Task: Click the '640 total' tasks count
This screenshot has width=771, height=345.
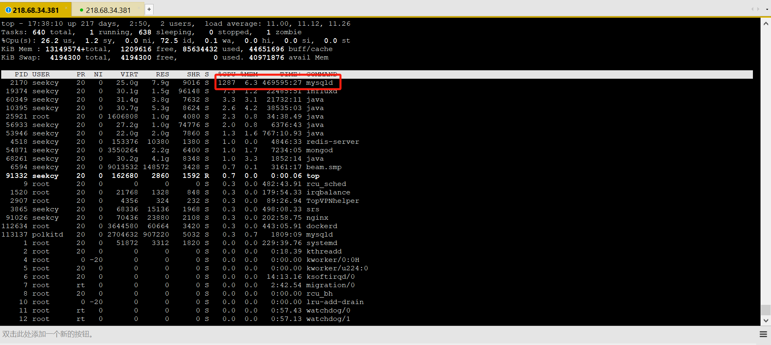Action: pos(52,32)
